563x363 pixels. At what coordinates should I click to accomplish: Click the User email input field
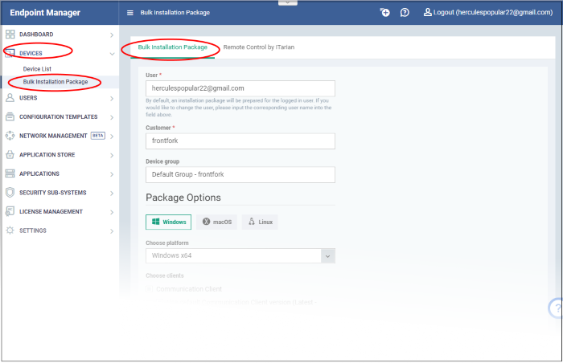[x=240, y=88]
